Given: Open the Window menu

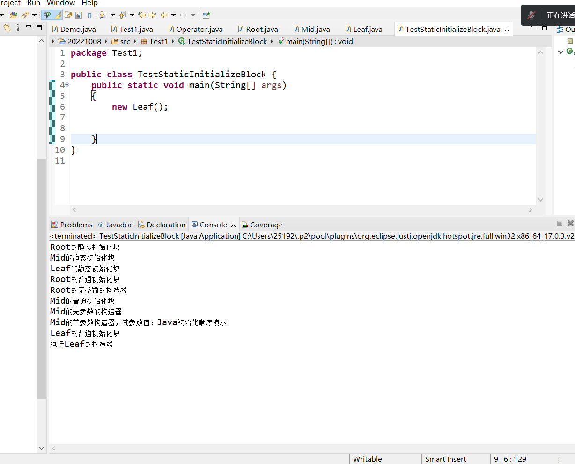Looking at the screenshot, I should pos(61,3).
